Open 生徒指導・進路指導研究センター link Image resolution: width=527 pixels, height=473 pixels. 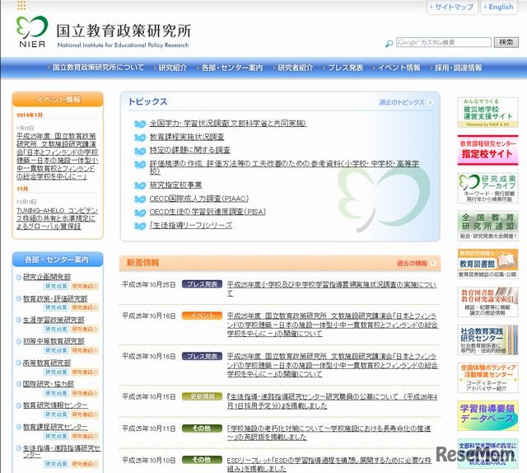62,452
